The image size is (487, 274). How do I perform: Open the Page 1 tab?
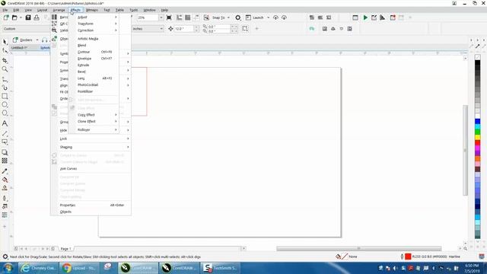pyautogui.click(x=65, y=249)
